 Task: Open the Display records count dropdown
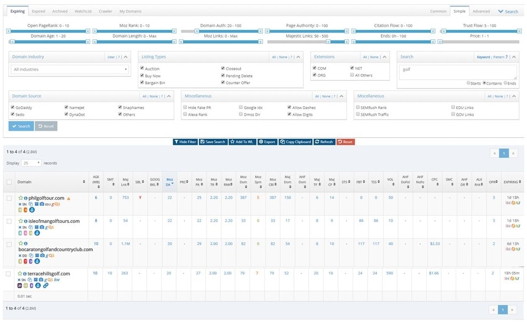point(32,163)
